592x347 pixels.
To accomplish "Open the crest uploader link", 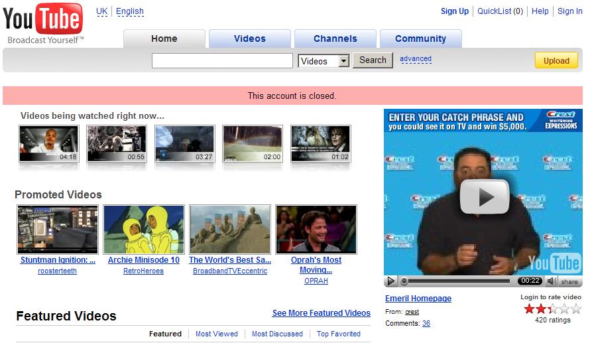I will pyautogui.click(x=412, y=312).
